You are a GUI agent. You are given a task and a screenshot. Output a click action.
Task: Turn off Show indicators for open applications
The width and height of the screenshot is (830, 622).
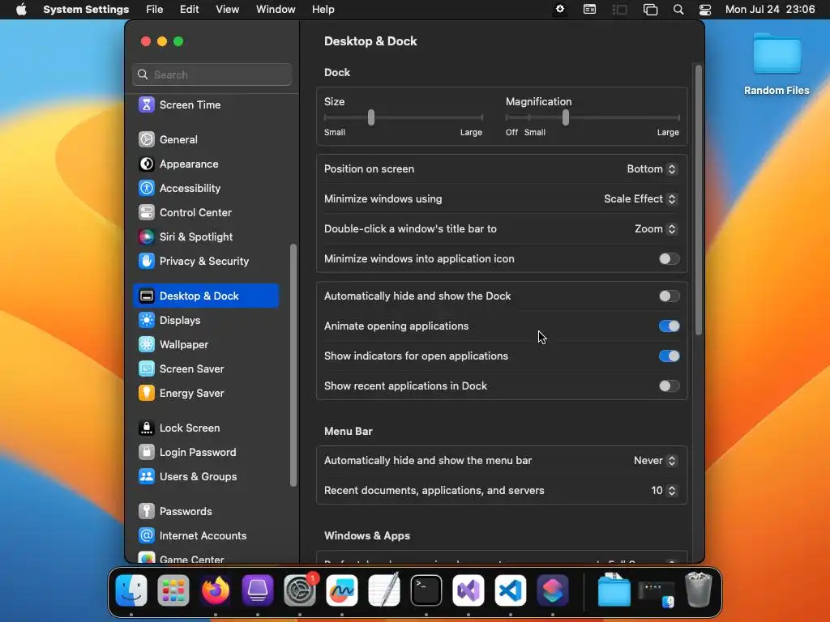click(669, 356)
